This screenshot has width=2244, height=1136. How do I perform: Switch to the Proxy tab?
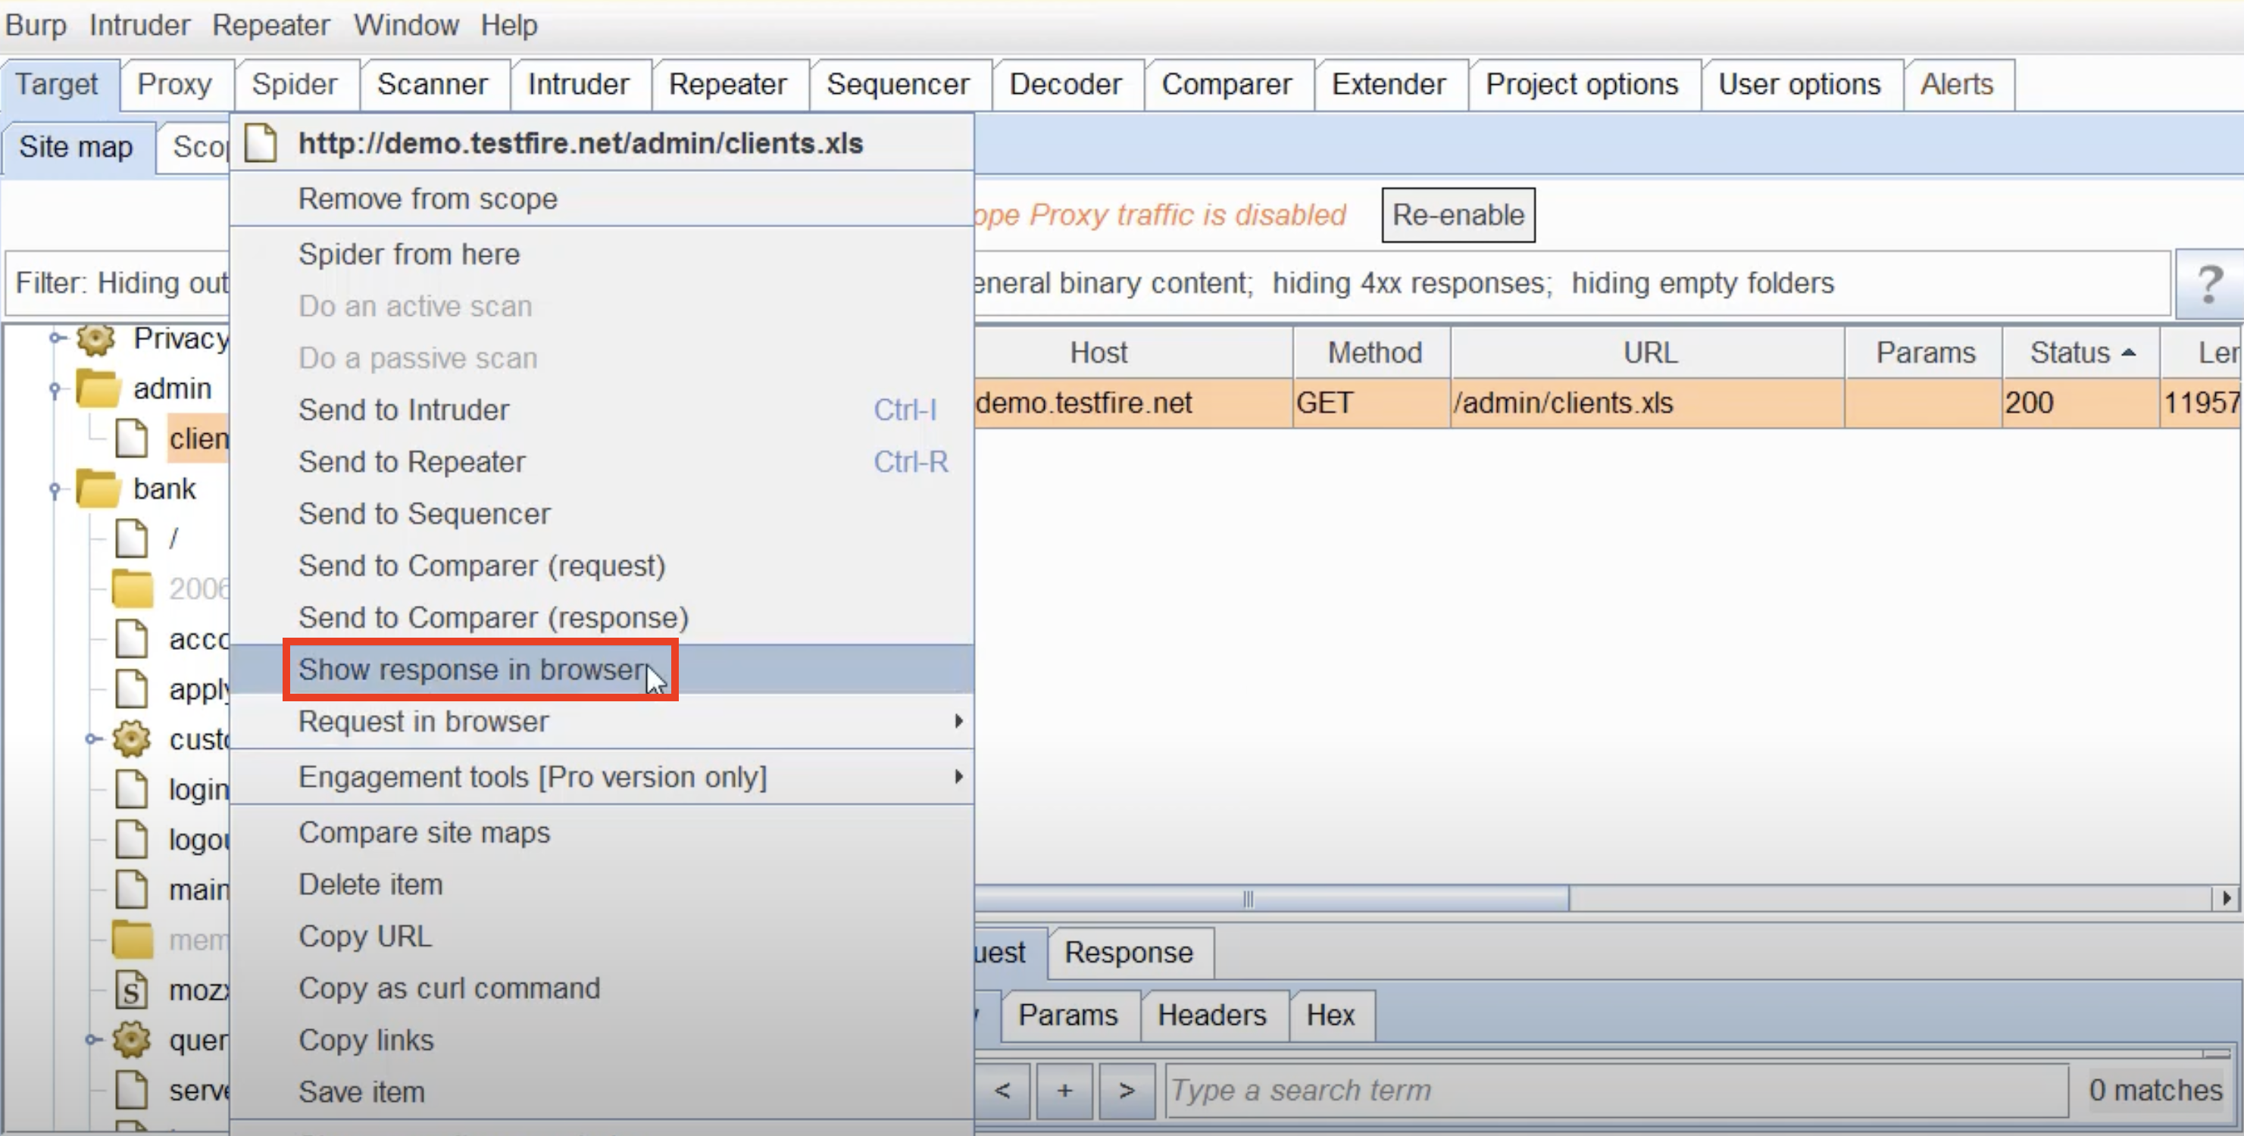pyautogui.click(x=175, y=84)
